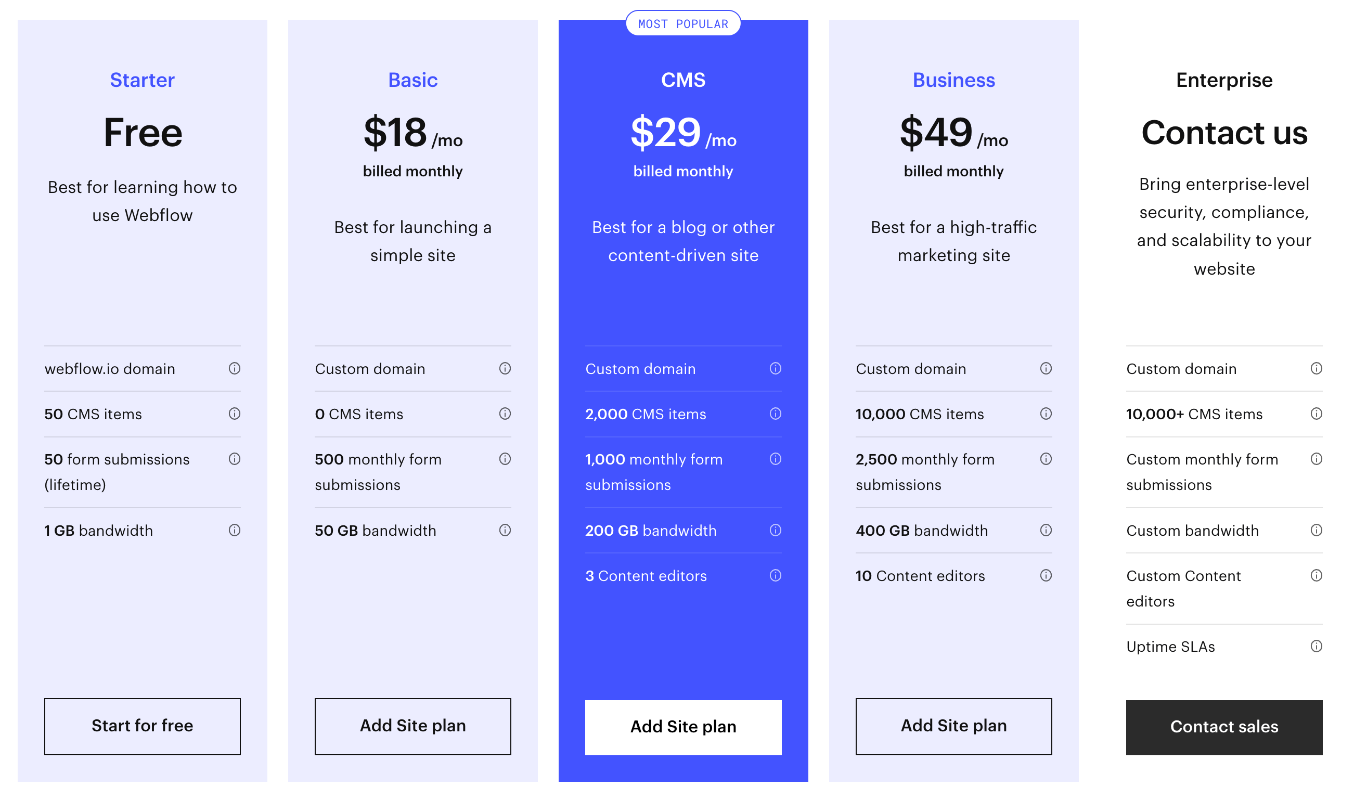Add Site plan for Business tier
1367x800 pixels.
click(x=954, y=726)
